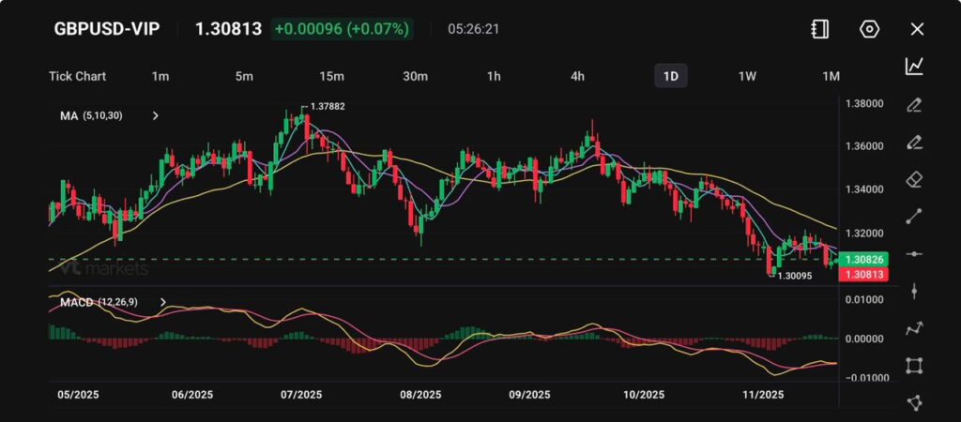Choose the 1M timeframe
Screen dimensions: 961x422
point(831,76)
